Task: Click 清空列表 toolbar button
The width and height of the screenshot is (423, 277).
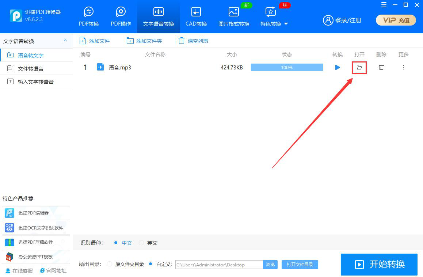Action: click(x=194, y=41)
